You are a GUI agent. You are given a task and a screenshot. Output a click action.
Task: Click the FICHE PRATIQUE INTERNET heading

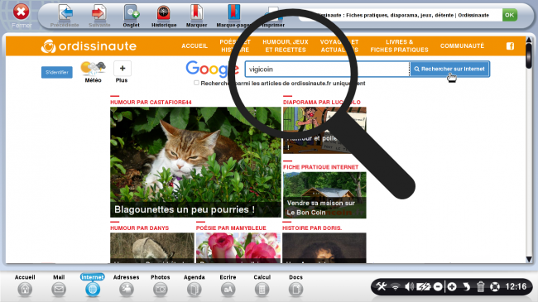pyautogui.click(x=321, y=167)
